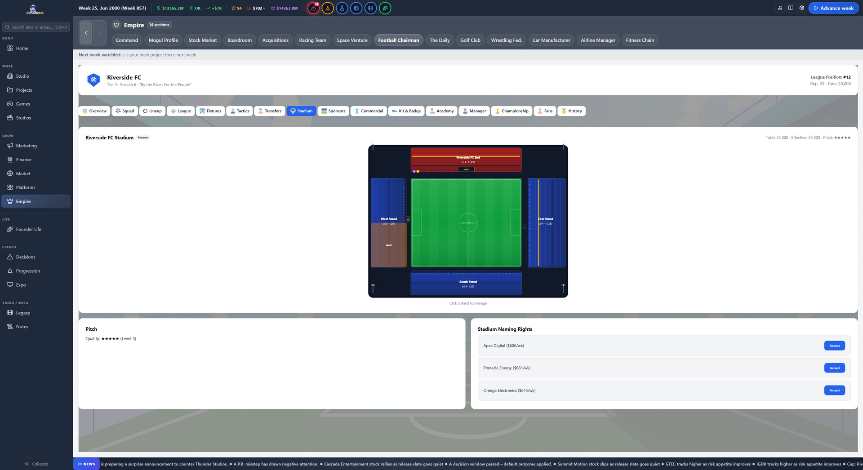The width and height of the screenshot is (863, 470).
Task: Focus the search tabs or areas field
Action: tap(36, 27)
